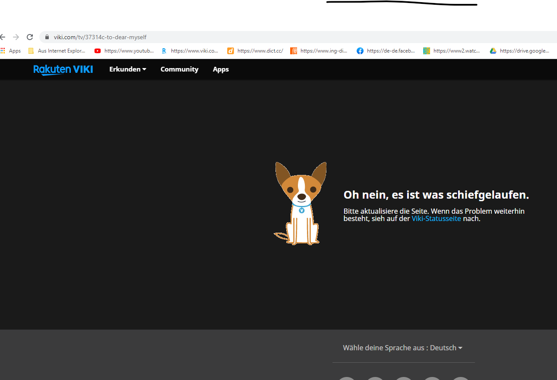The height and width of the screenshot is (380, 557).
Task: Open the Google Drive bookmark
Action: 519,51
